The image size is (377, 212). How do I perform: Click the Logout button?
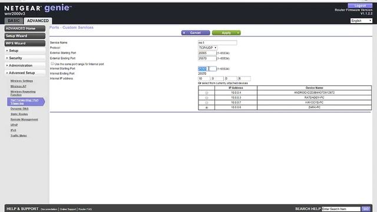360,5
